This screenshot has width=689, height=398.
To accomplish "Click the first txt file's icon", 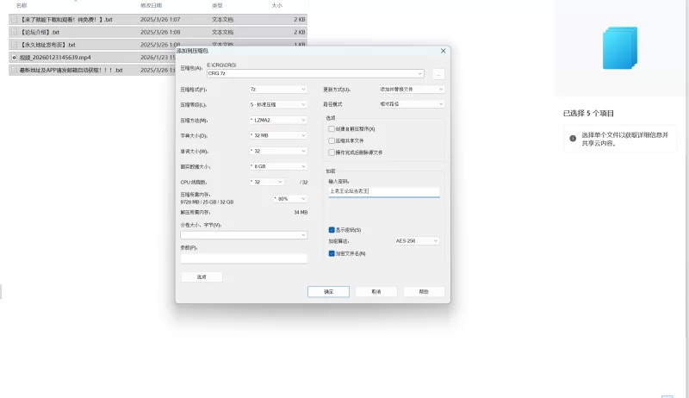I will click(x=14, y=19).
